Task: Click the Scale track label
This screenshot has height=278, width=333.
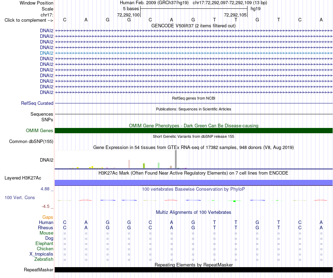Action: coord(47,9)
